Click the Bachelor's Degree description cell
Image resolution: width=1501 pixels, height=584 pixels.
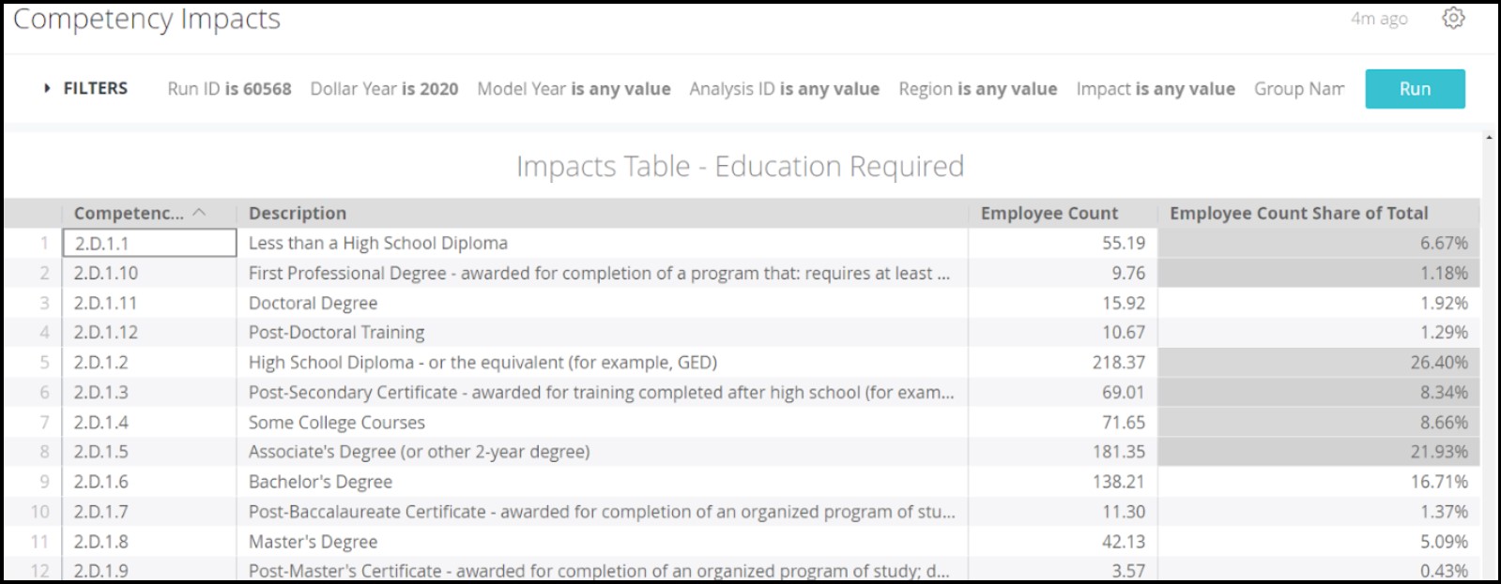pyautogui.click(x=320, y=482)
